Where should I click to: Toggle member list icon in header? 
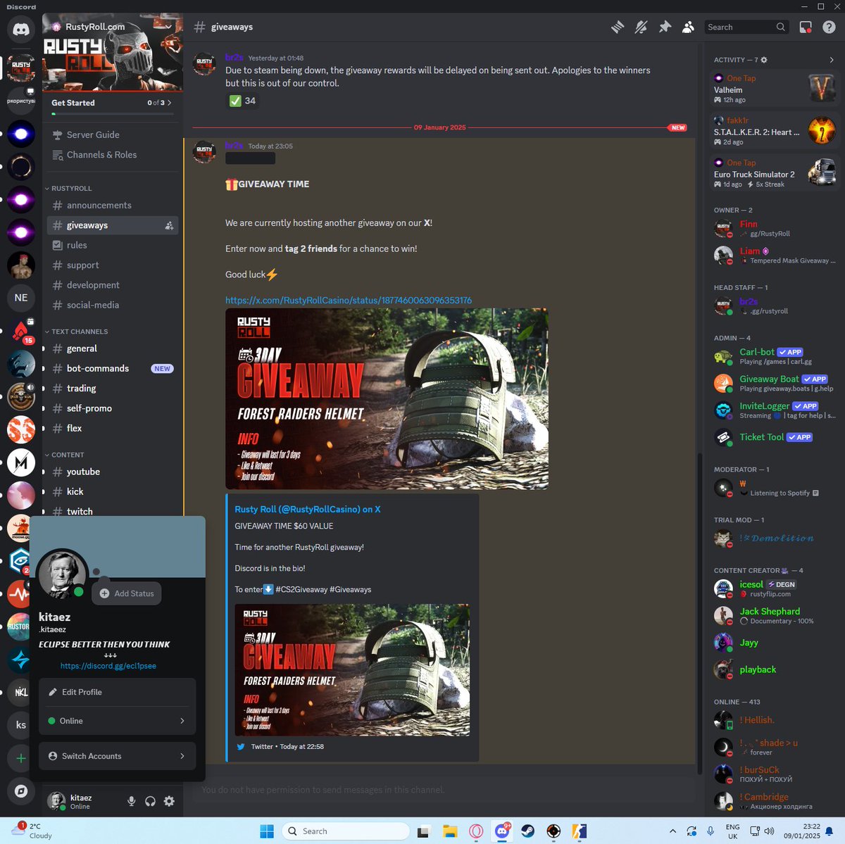pos(689,27)
